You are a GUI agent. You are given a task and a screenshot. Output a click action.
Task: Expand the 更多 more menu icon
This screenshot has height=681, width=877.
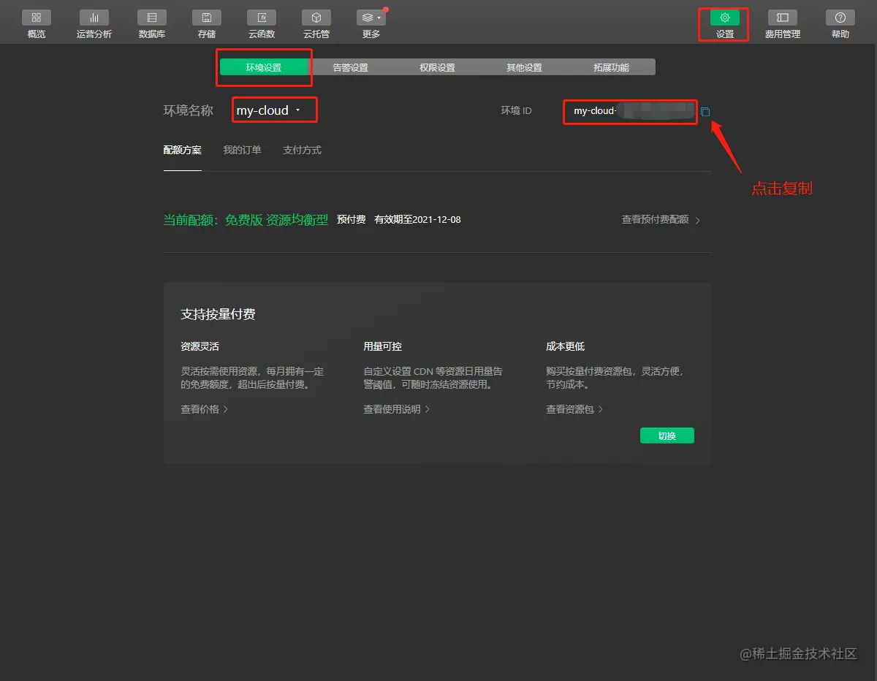(371, 18)
